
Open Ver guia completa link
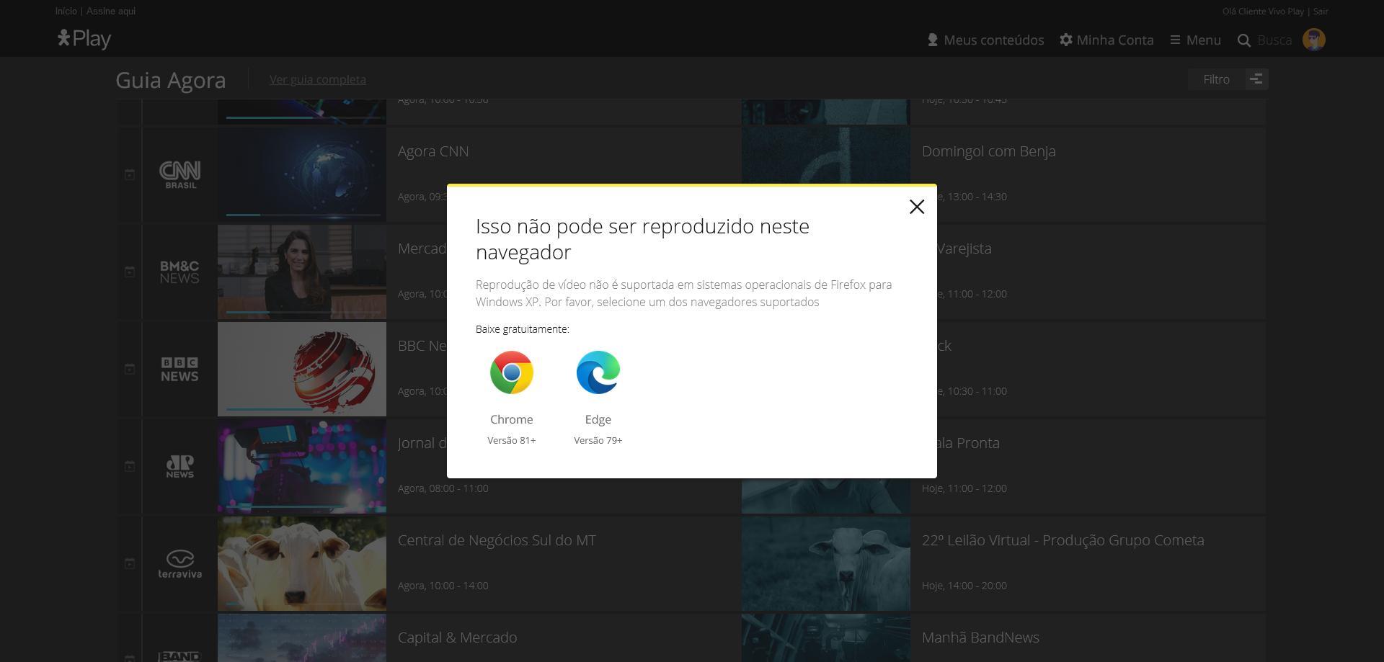pos(318,79)
